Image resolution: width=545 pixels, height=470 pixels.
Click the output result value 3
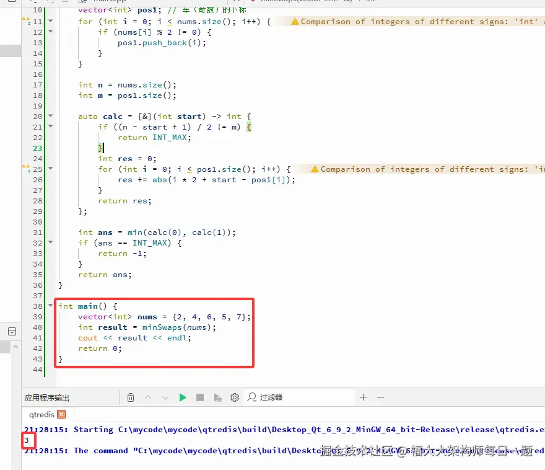click(27, 440)
